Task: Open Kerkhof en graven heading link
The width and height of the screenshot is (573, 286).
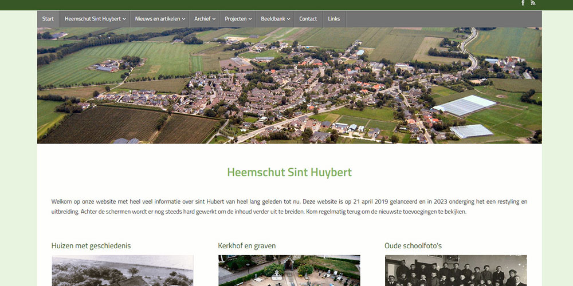Action: pyautogui.click(x=246, y=246)
